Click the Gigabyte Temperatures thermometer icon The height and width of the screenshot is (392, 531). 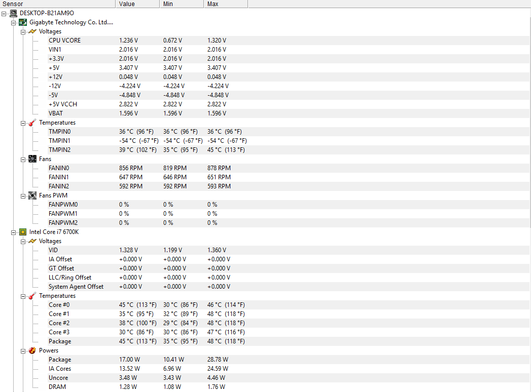(x=32, y=123)
